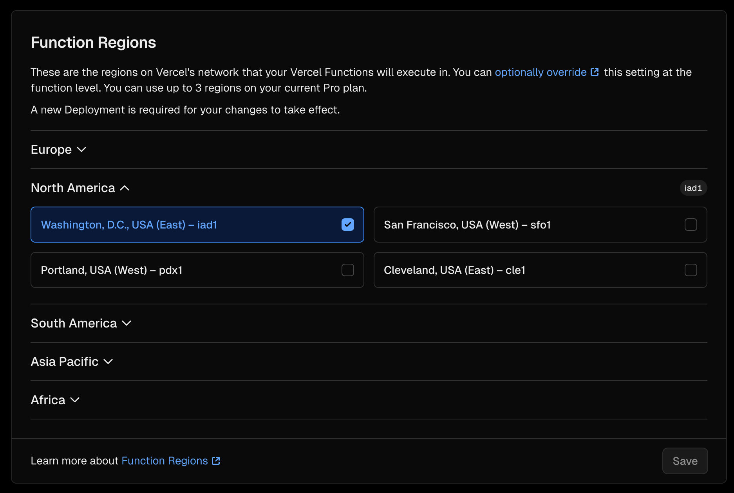Click the iad1 badge in North America
Image resolution: width=734 pixels, height=493 pixels.
(x=693, y=188)
